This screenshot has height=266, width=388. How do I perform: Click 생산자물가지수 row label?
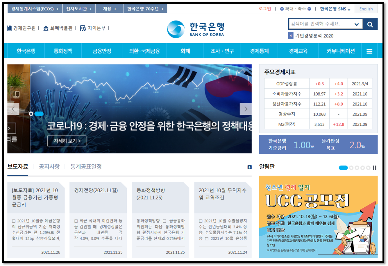(x=287, y=104)
